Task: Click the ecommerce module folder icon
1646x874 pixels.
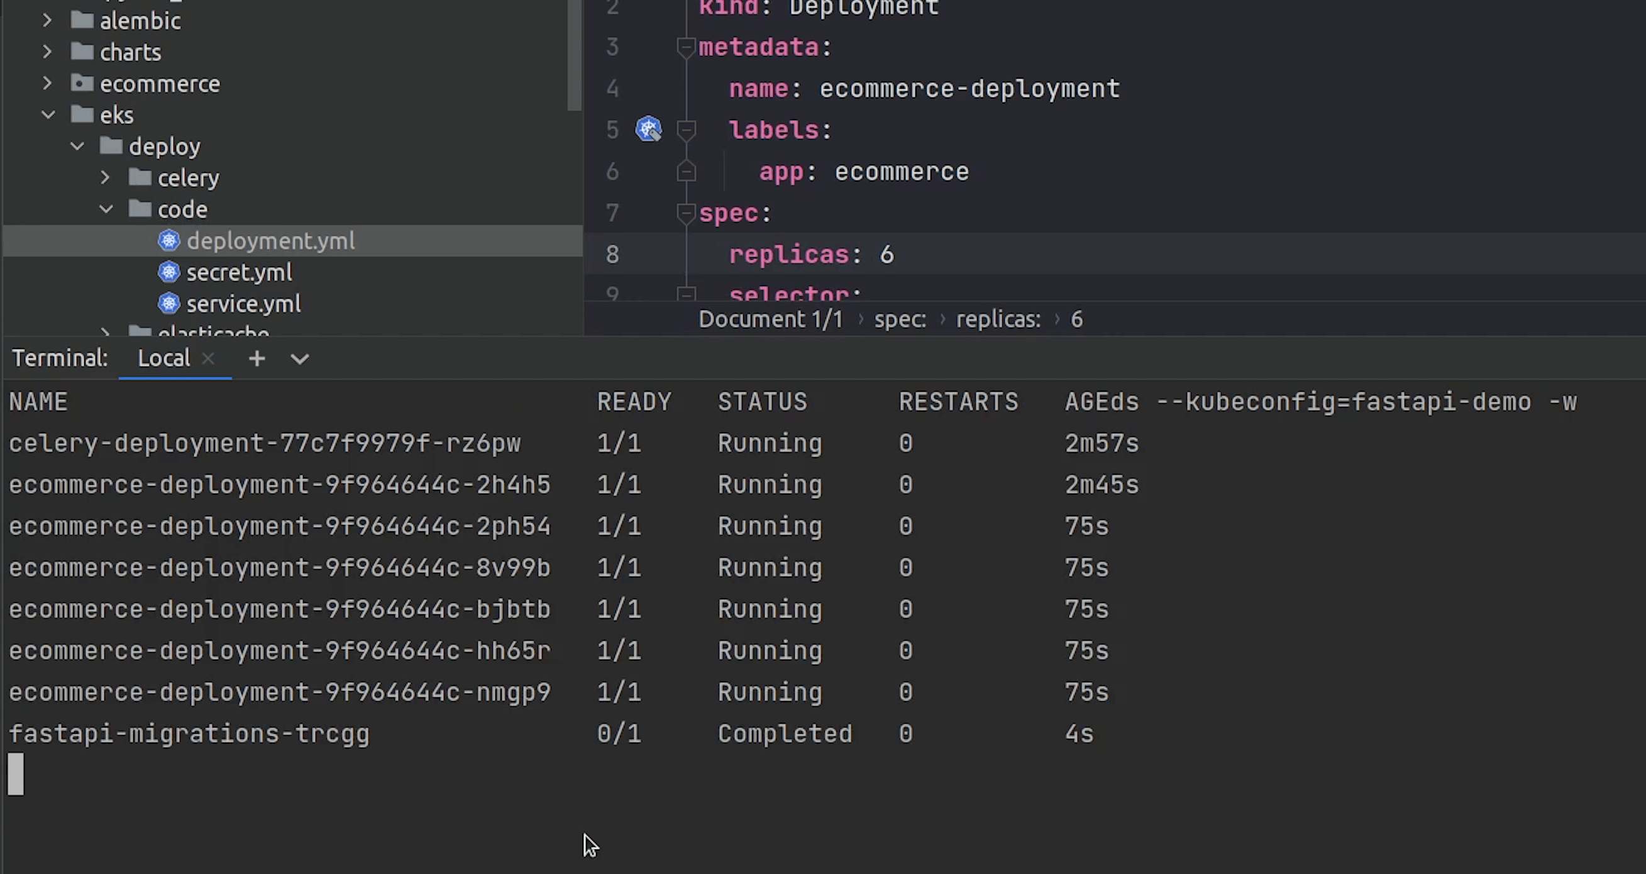Action: click(x=82, y=83)
